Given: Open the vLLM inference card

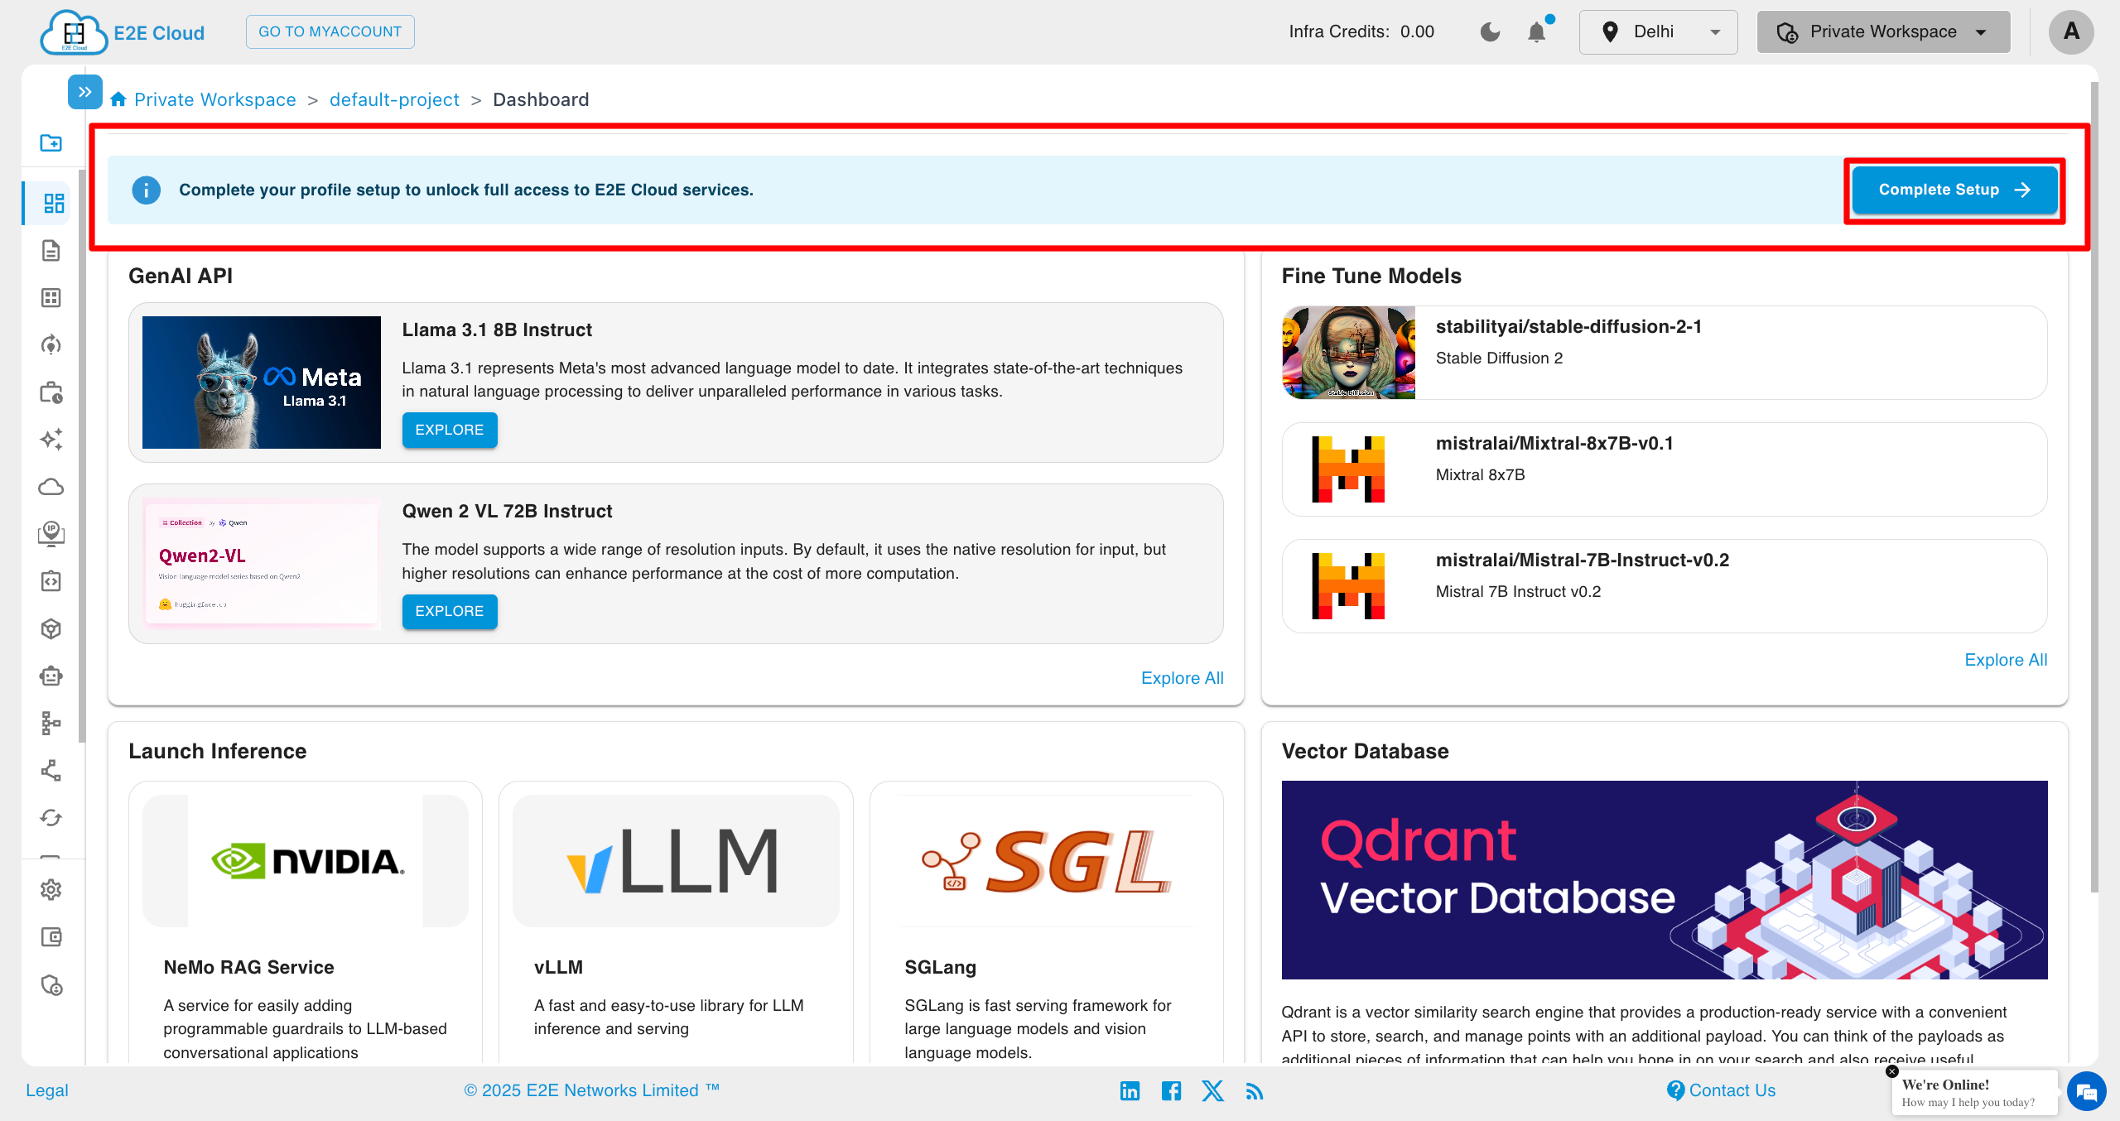Looking at the screenshot, I should (x=676, y=923).
